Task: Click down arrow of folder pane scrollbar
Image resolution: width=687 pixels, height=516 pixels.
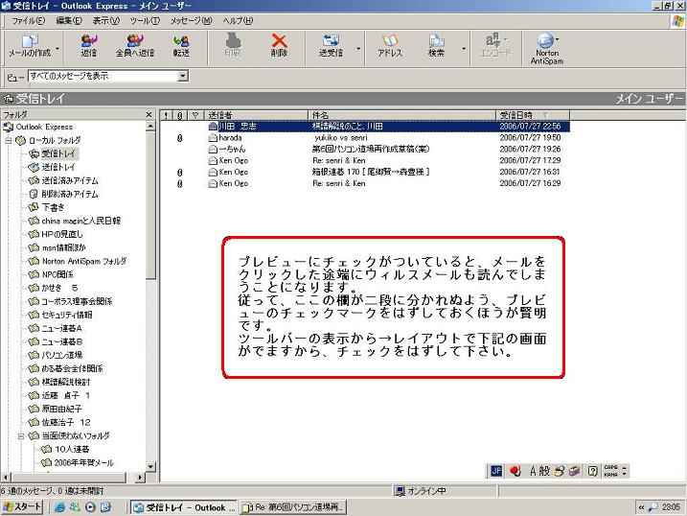Action: (150, 466)
